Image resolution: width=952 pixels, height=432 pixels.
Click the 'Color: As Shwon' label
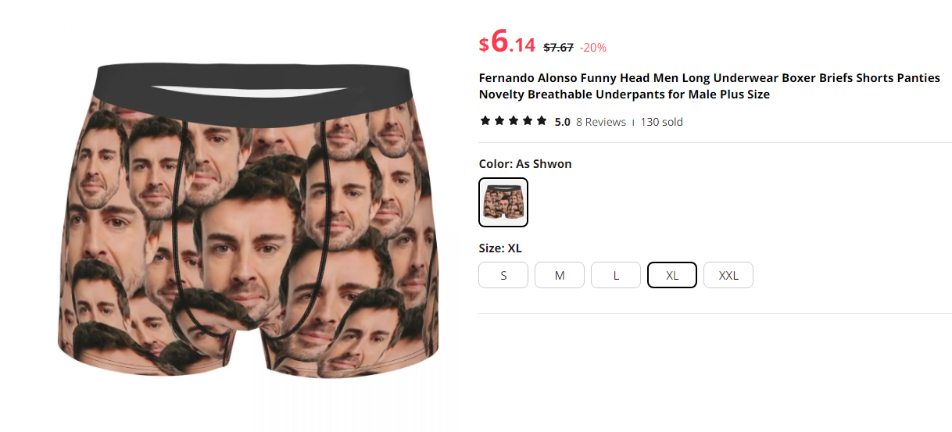pyautogui.click(x=525, y=164)
